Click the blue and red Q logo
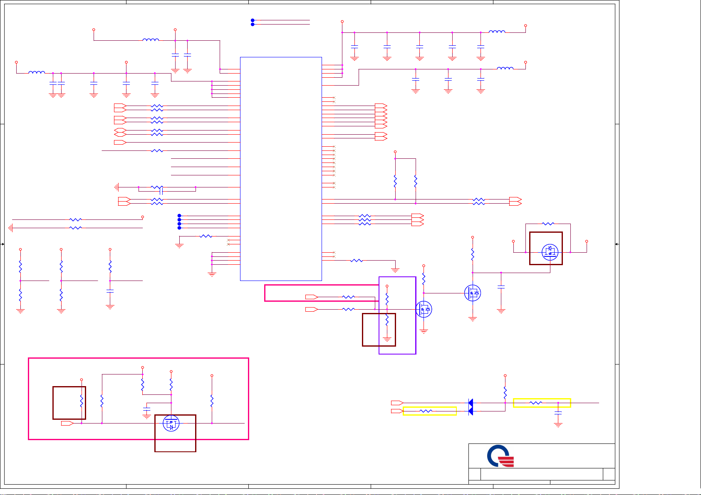The height and width of the screenshot is (495, 701). pos(500,456)
